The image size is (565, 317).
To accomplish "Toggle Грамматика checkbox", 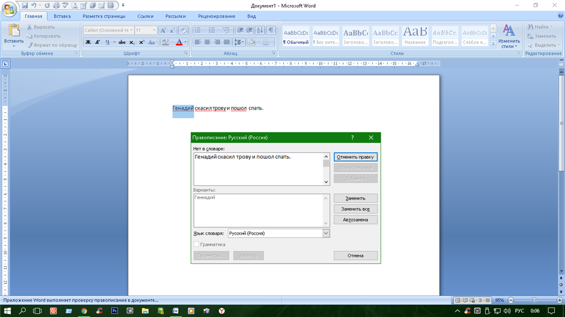I will coord(196,244).
